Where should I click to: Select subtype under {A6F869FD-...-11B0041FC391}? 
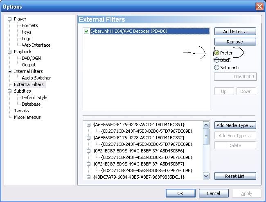(x=147, y=131)
